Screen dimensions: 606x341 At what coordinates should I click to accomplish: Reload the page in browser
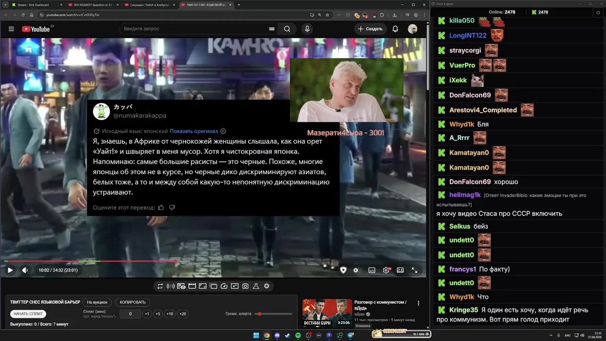(x=23, y=15)
